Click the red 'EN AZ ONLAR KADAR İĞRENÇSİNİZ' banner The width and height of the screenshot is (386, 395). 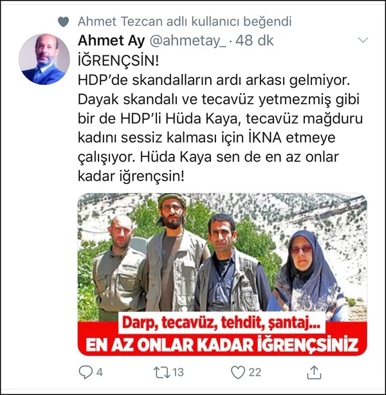222,345
